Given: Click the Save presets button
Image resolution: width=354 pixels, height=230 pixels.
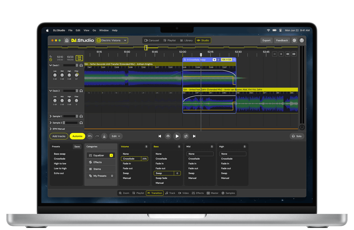Looking at the screenshot, I should [77, 146].
